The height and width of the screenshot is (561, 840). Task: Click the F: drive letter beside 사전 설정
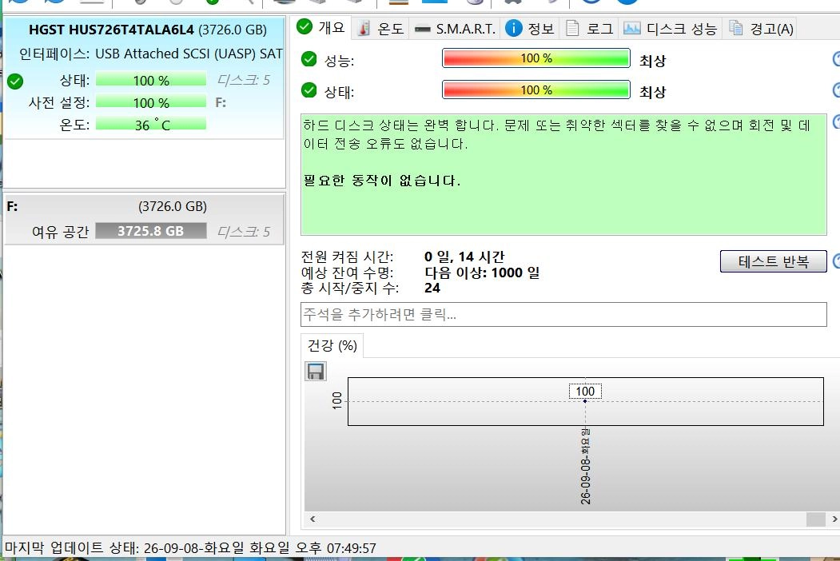pyautogui.click(x=221, y=102)
